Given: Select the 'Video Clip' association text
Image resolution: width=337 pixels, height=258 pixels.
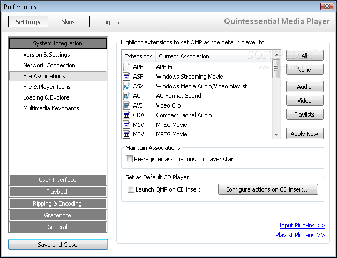Looking at the screenshot, I should (168, 105).
